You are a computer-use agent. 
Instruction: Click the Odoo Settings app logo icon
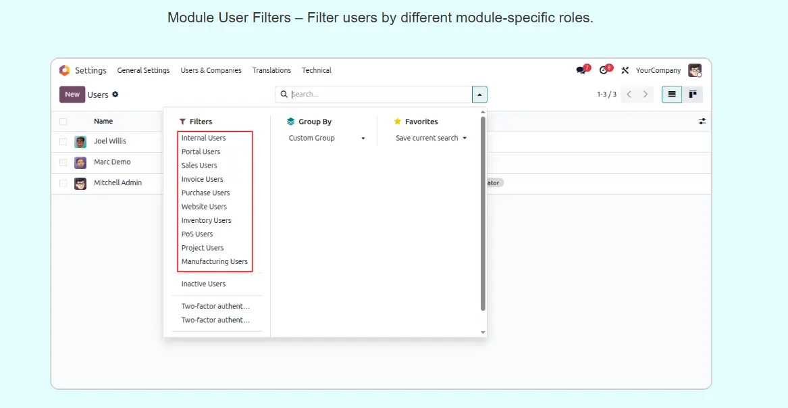point(64,70)
